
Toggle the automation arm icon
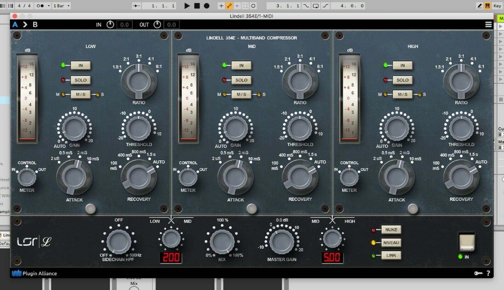[229, 6]
